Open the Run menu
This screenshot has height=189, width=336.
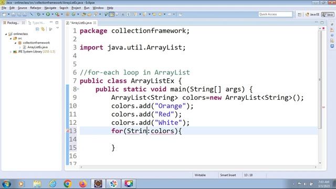click(x=87, y=8)
